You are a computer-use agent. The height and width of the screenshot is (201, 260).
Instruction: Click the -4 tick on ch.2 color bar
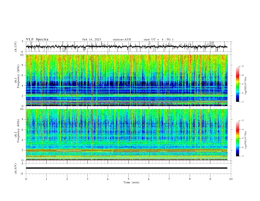pyautogui.click(x=242, y=129)
